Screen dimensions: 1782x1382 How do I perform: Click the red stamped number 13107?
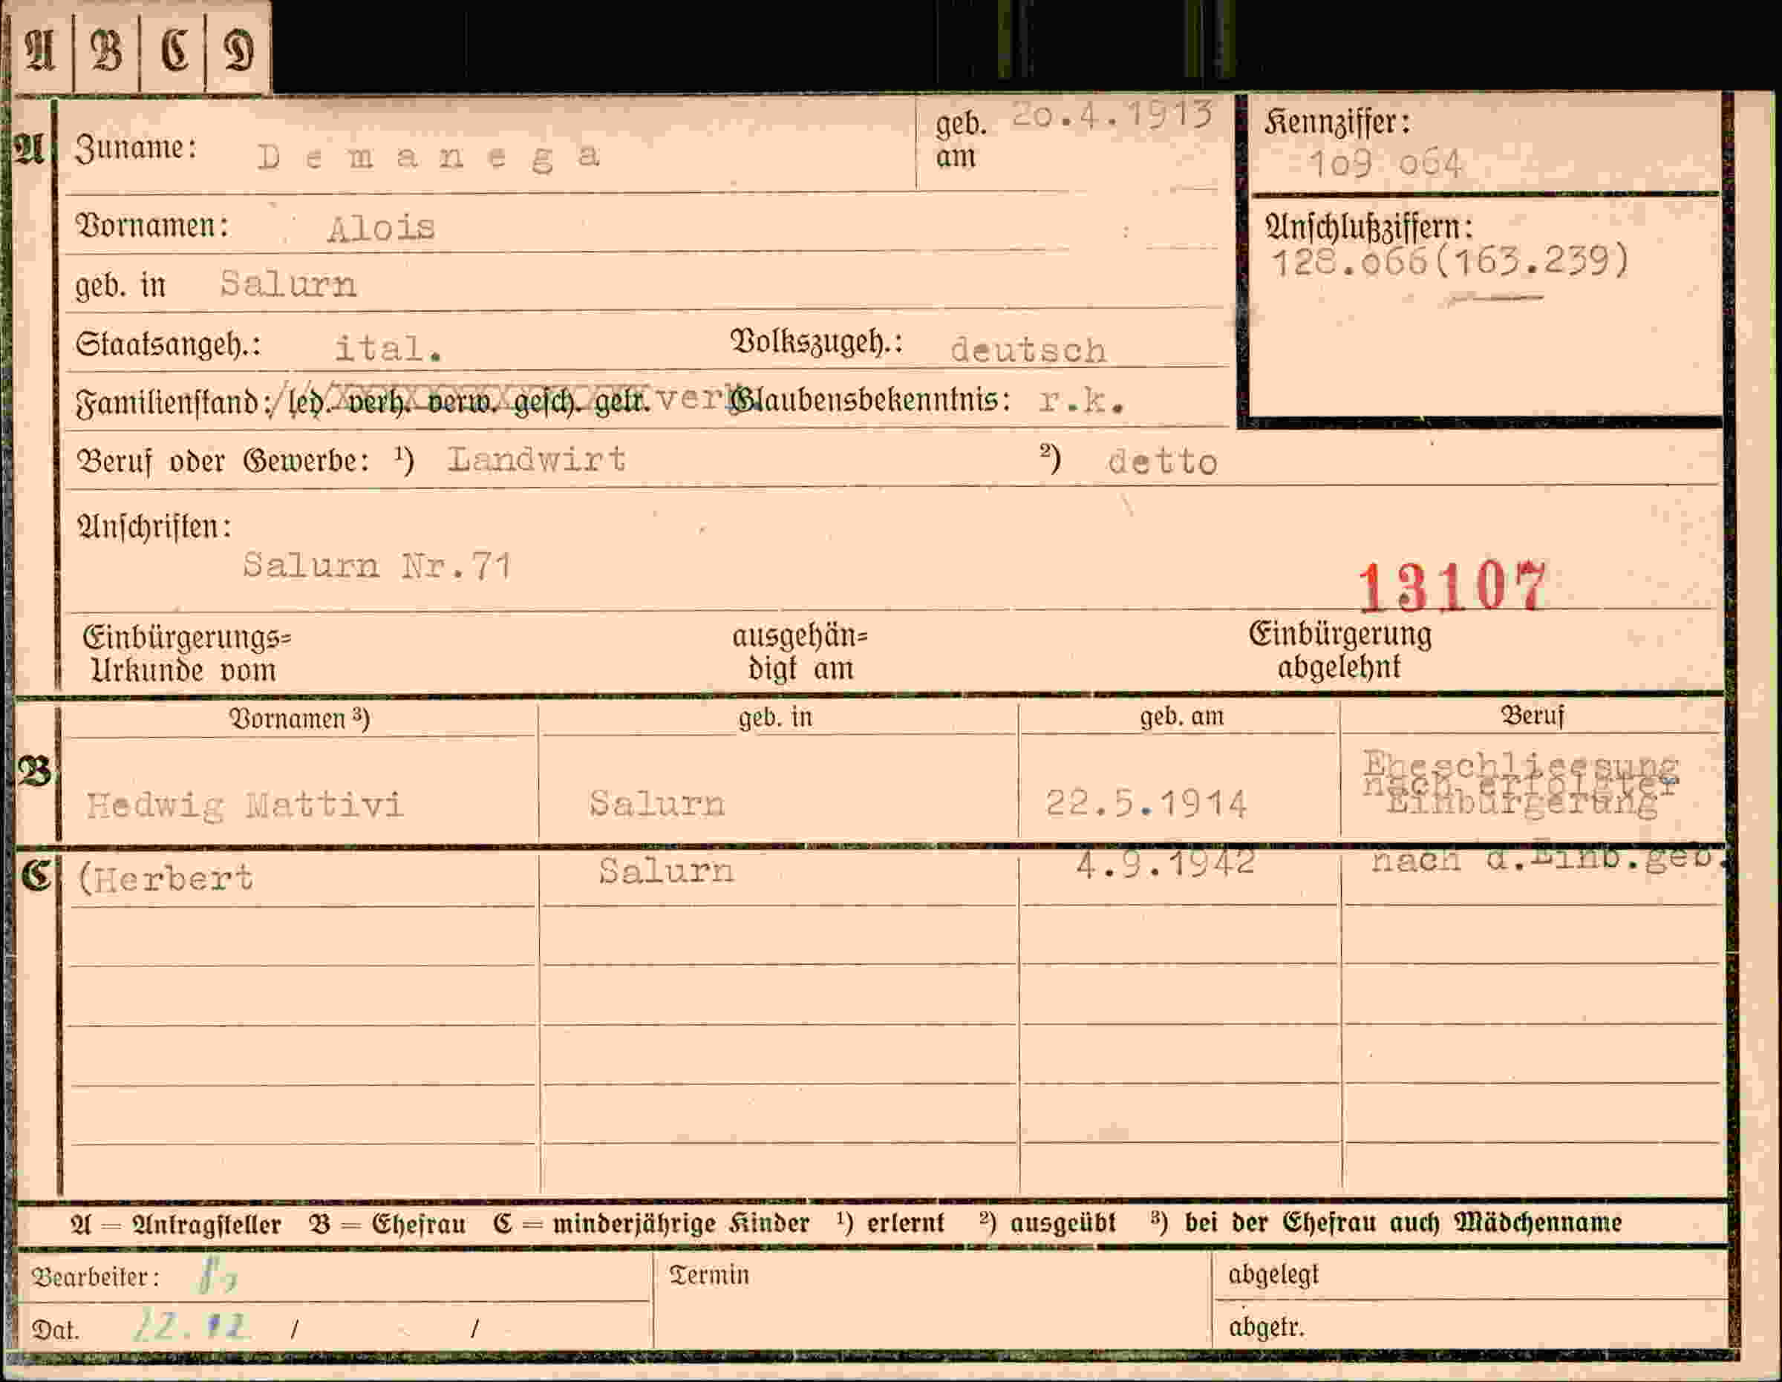(1452, 586)
